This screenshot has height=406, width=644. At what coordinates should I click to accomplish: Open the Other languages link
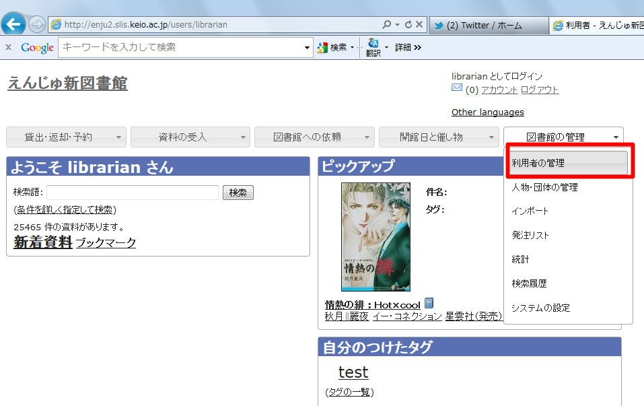point(487,112)
